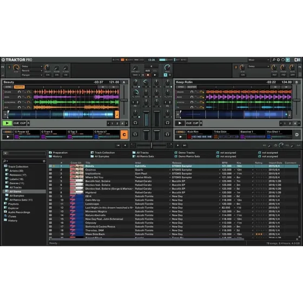Toggle the highlighted fullscreen icon in header
This screenshot has height=303, width=303.
point(288,60)
